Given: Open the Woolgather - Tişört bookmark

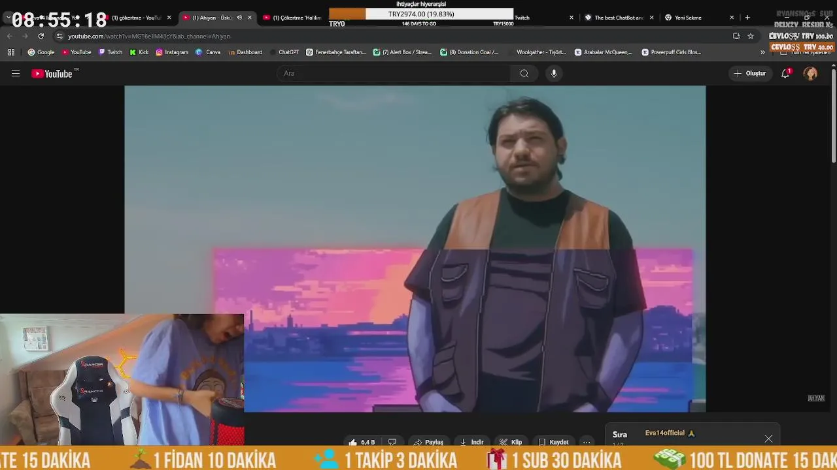Looking at the screenshot, I should coord(537,52).
